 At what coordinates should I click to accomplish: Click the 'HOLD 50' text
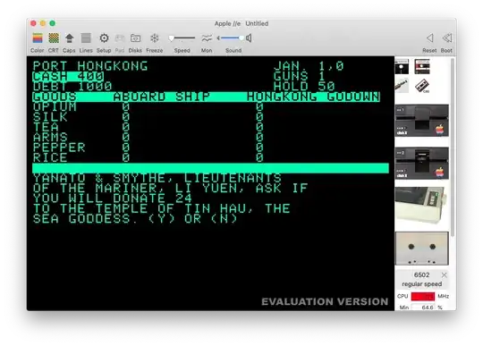coord(304,87)
